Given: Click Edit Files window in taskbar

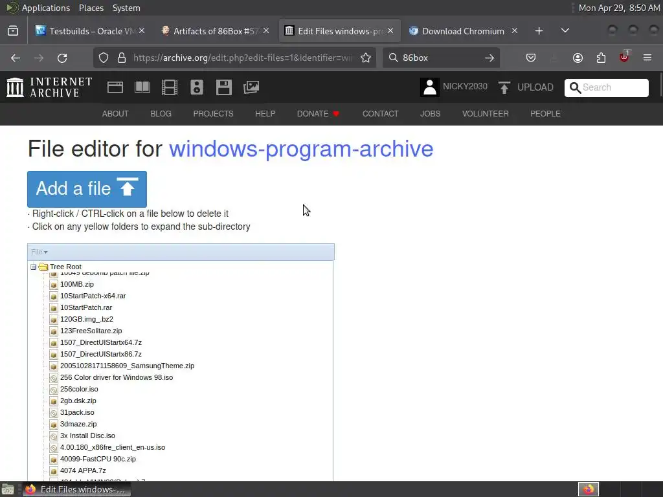Looking at the screenshot, I should click(77, 489).
